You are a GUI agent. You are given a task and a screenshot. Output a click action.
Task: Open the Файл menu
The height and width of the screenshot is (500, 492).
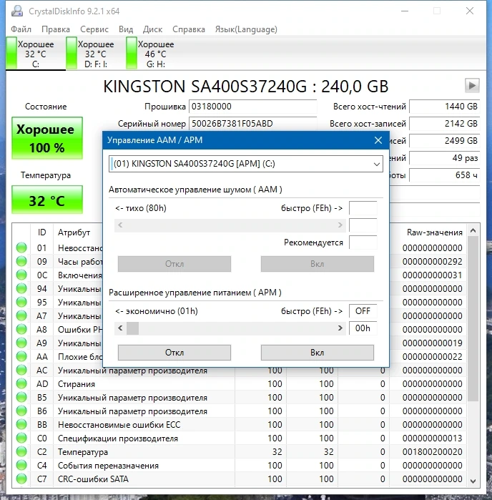[x=21, y=29]
